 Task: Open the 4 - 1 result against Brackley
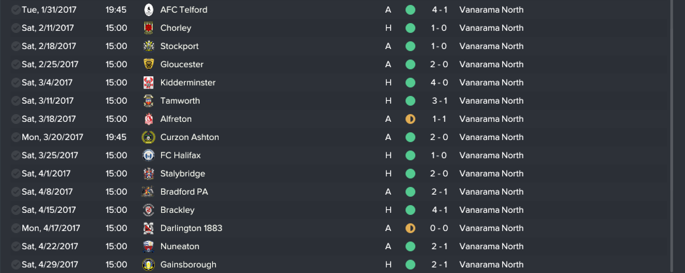[x=440, y=210]
